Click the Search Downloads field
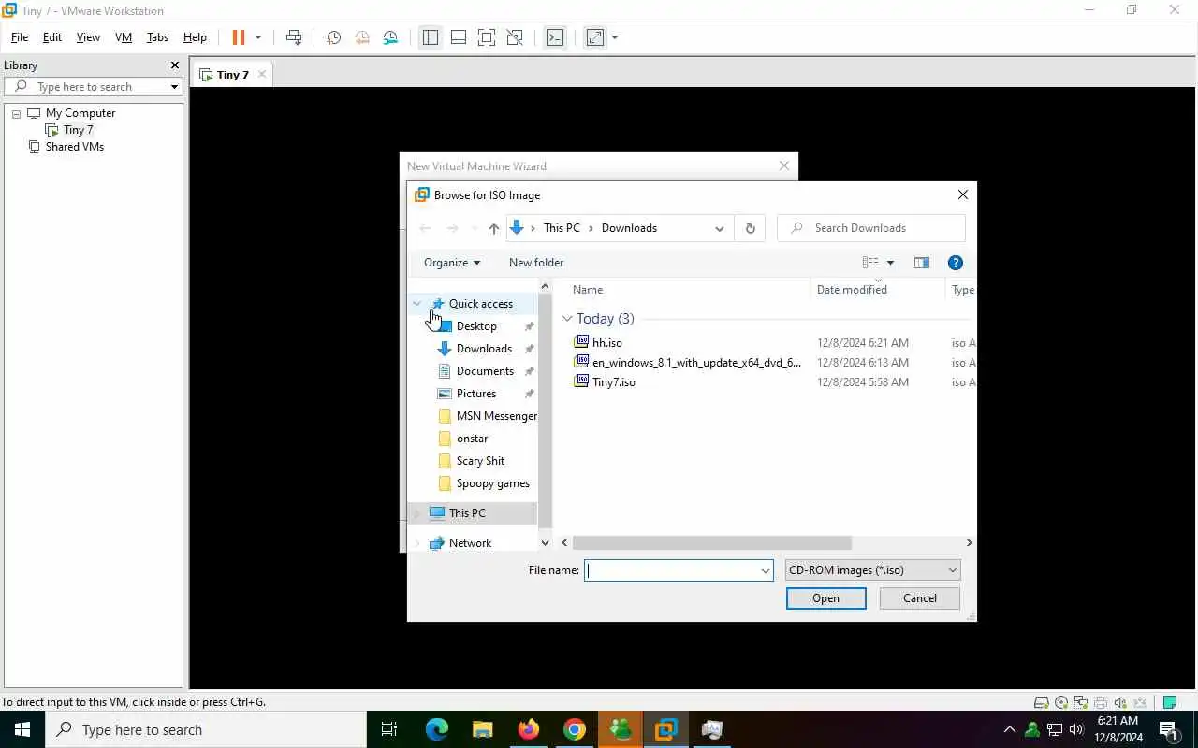The image size is (1198, 748). pyautogui.click(x=870, y=228)
